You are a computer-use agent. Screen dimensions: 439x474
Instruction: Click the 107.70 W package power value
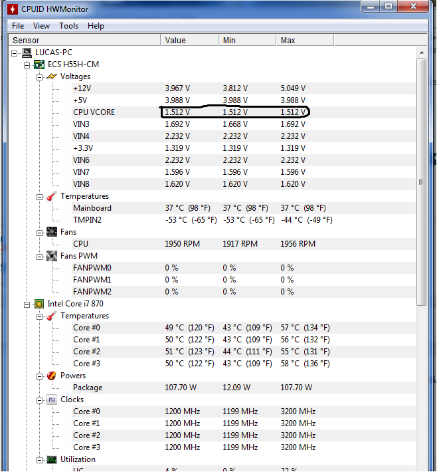(181, 388)
